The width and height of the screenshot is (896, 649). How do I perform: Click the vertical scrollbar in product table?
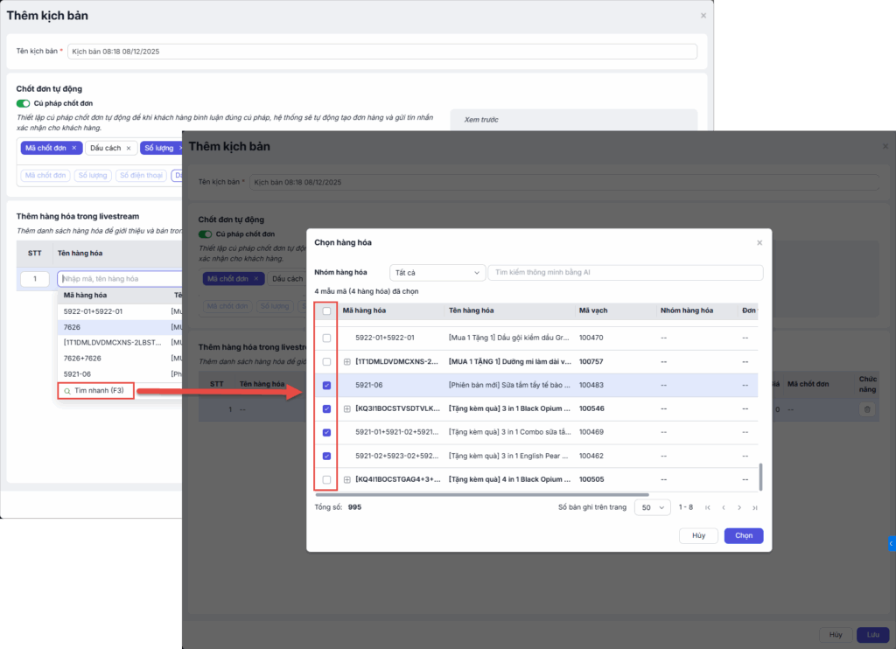point(760,477)
